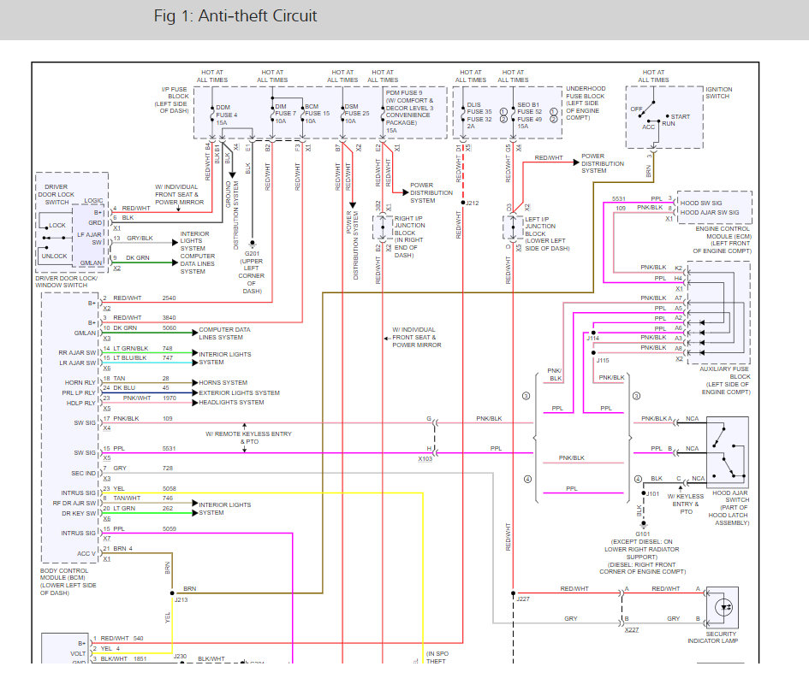This screenshot has height=690, width=809.
Task: Click the 'SEC IND' pin label
Action: [x=84, y=473]
